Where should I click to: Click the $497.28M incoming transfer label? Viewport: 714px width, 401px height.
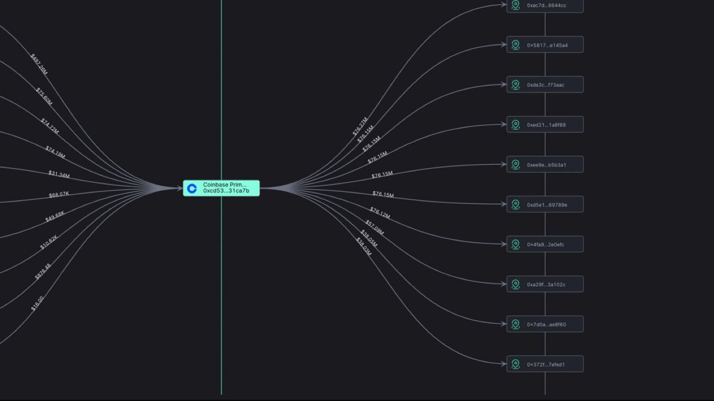(x=39, y=64)
